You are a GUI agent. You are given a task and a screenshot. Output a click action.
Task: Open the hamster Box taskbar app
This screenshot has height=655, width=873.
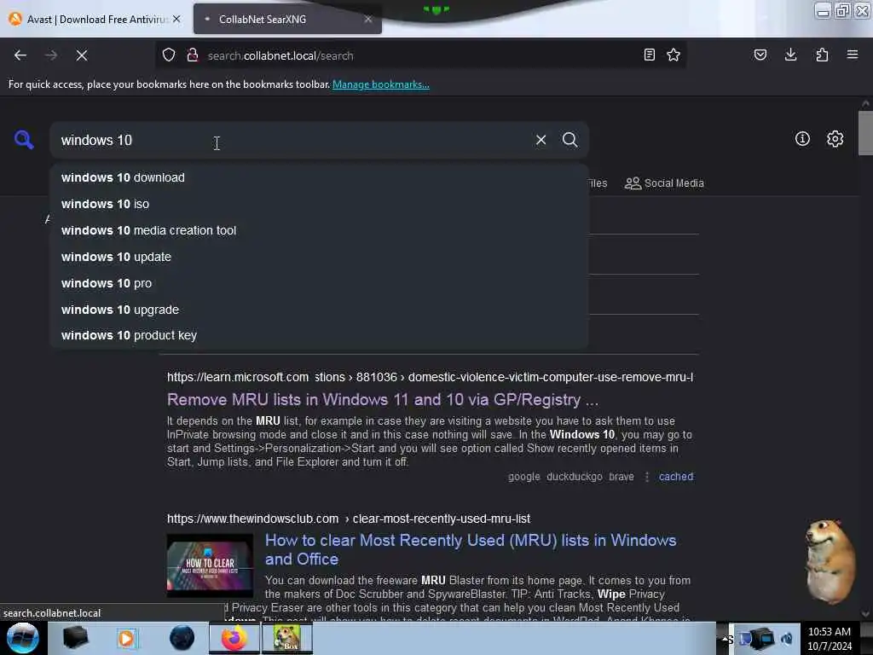coord(286,638)
